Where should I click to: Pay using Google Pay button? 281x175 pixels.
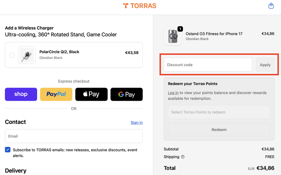click(126, 94)
